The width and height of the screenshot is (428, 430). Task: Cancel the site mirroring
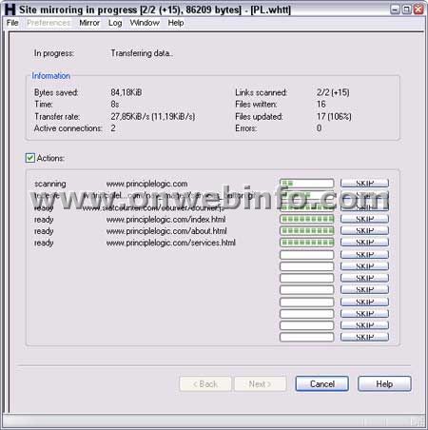point(322,383)
